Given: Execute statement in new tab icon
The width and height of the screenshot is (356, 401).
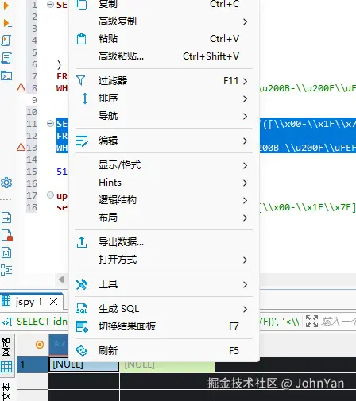Looking at the screenshot, I should [x=7, y=24].
